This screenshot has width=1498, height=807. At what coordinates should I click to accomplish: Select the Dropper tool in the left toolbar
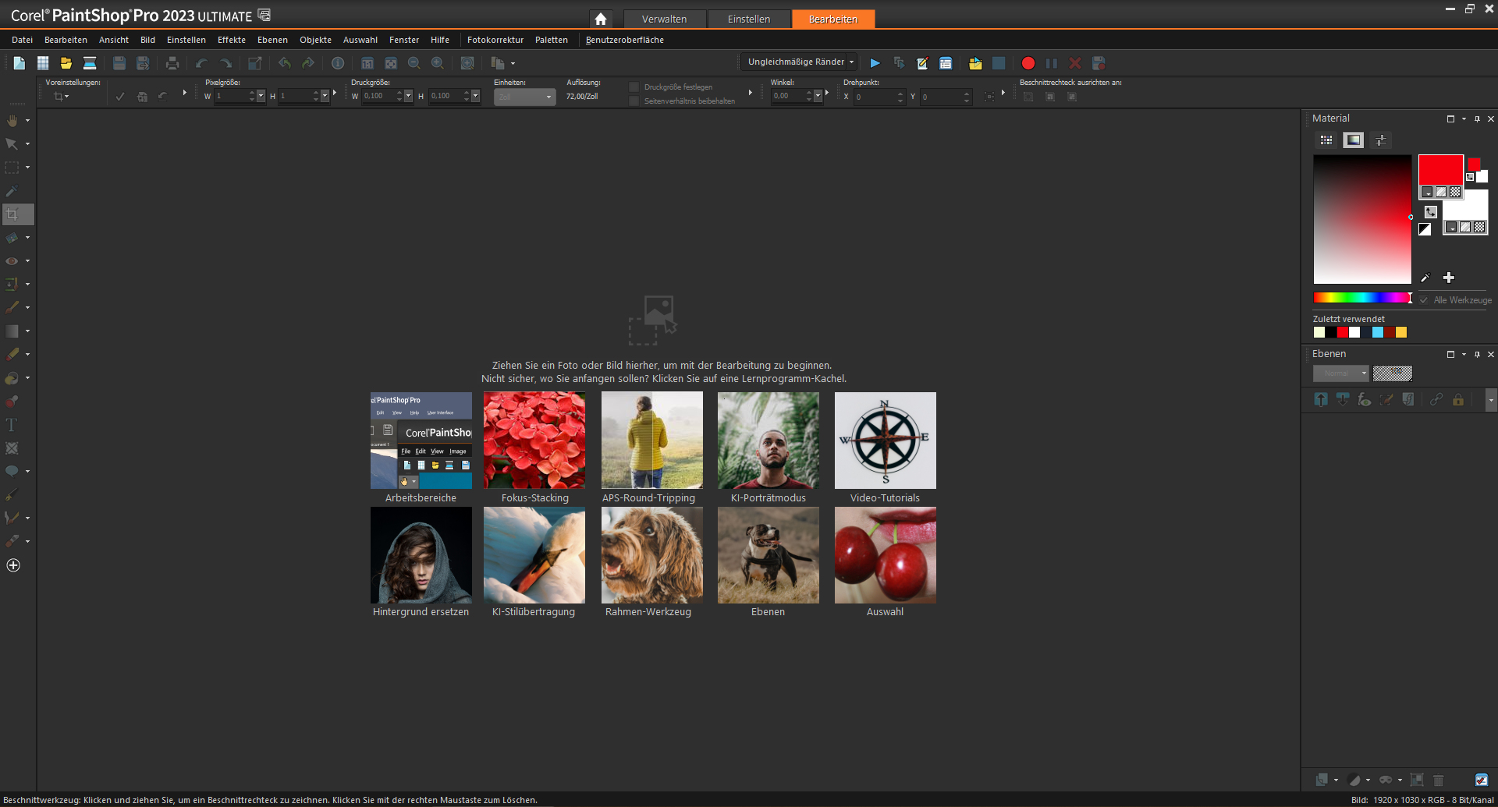(x=12, y=191)
